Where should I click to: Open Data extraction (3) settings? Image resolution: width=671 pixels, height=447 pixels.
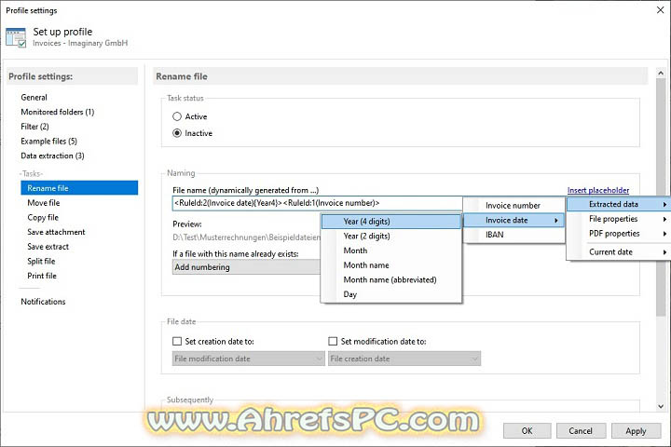click(x=52, y=156)
